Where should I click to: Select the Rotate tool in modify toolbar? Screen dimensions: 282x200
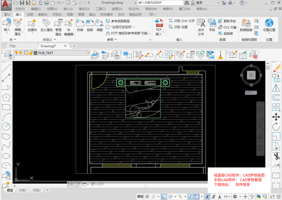pyautogui.click(x=276, y=127)
